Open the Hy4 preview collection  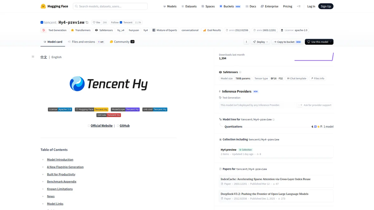[x=276, y=152]
